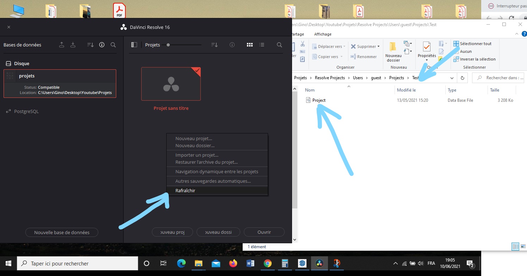527x276 pixels.
Task: Click the Propriétés icon in ribbon
Action: 427,47
